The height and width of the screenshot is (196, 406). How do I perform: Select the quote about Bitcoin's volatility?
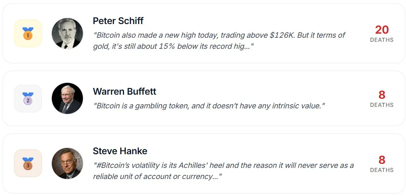[223, 170]
